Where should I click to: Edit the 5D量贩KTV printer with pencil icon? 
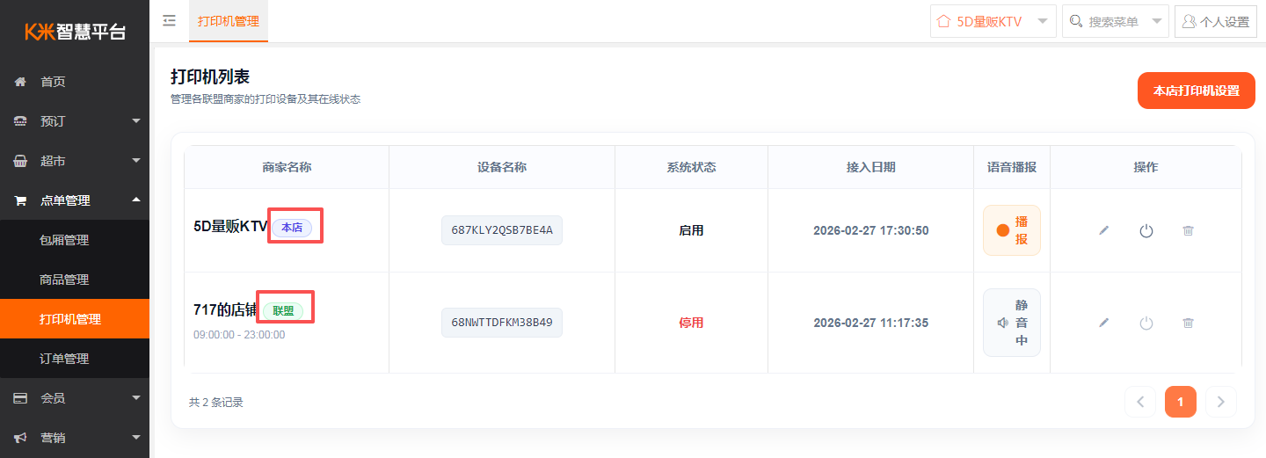click(x=1104, y=230)
